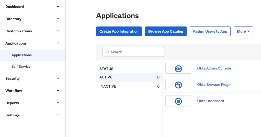Expand the Dashboard sidebar section
The height and width of the screenshot is (137, 261).
[x=58, y=7]
